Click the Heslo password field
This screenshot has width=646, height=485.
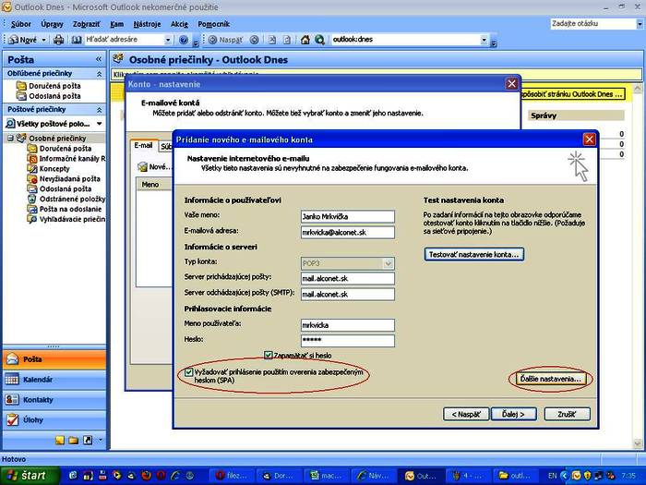tap(348, 340)
